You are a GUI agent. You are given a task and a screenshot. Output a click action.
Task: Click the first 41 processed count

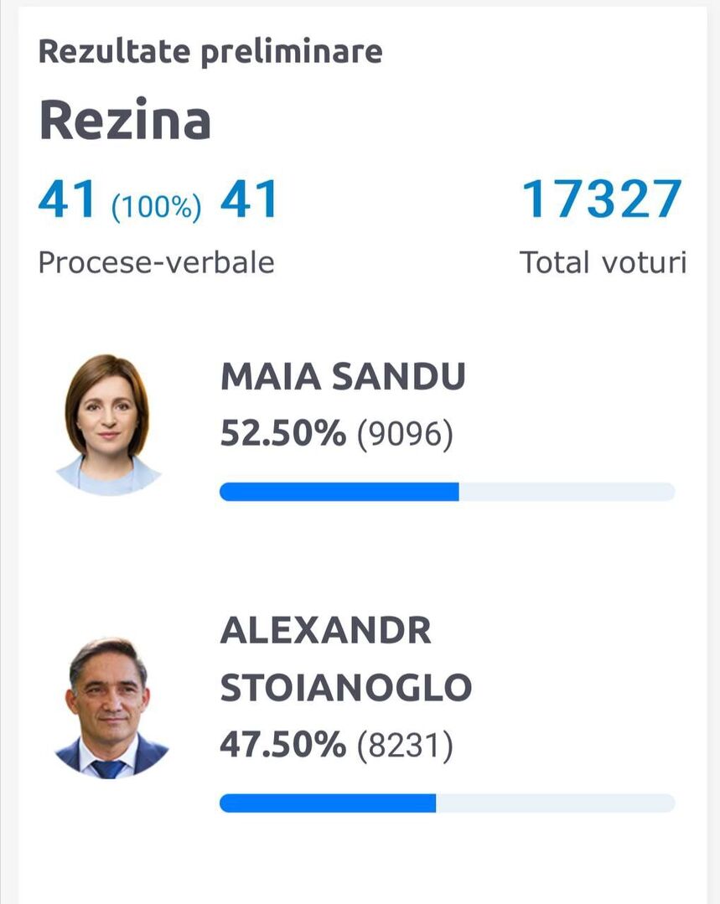67,199
